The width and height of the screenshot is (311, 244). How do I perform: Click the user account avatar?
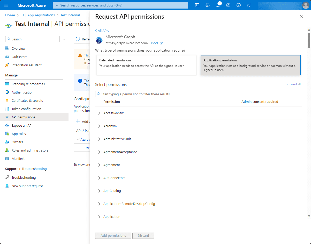pyautogui.click(x=306, y=5)
